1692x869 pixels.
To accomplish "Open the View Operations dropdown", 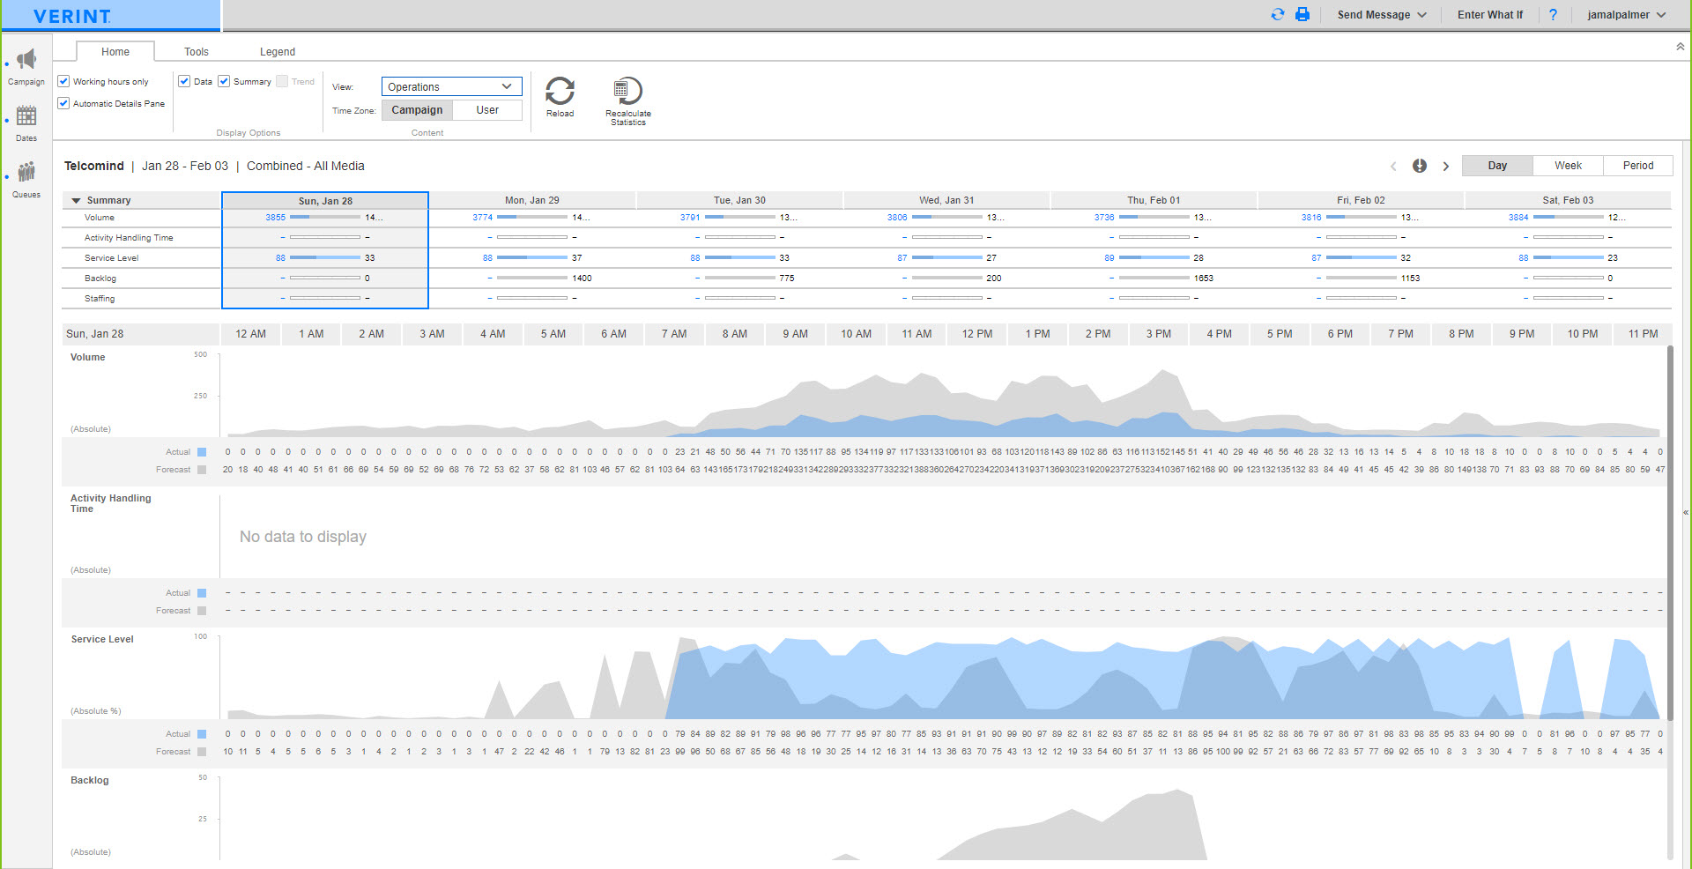I will pos(452,86).
